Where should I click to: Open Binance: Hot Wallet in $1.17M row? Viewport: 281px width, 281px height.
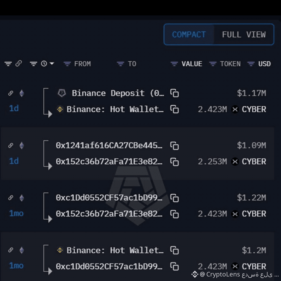pos(115,109)
